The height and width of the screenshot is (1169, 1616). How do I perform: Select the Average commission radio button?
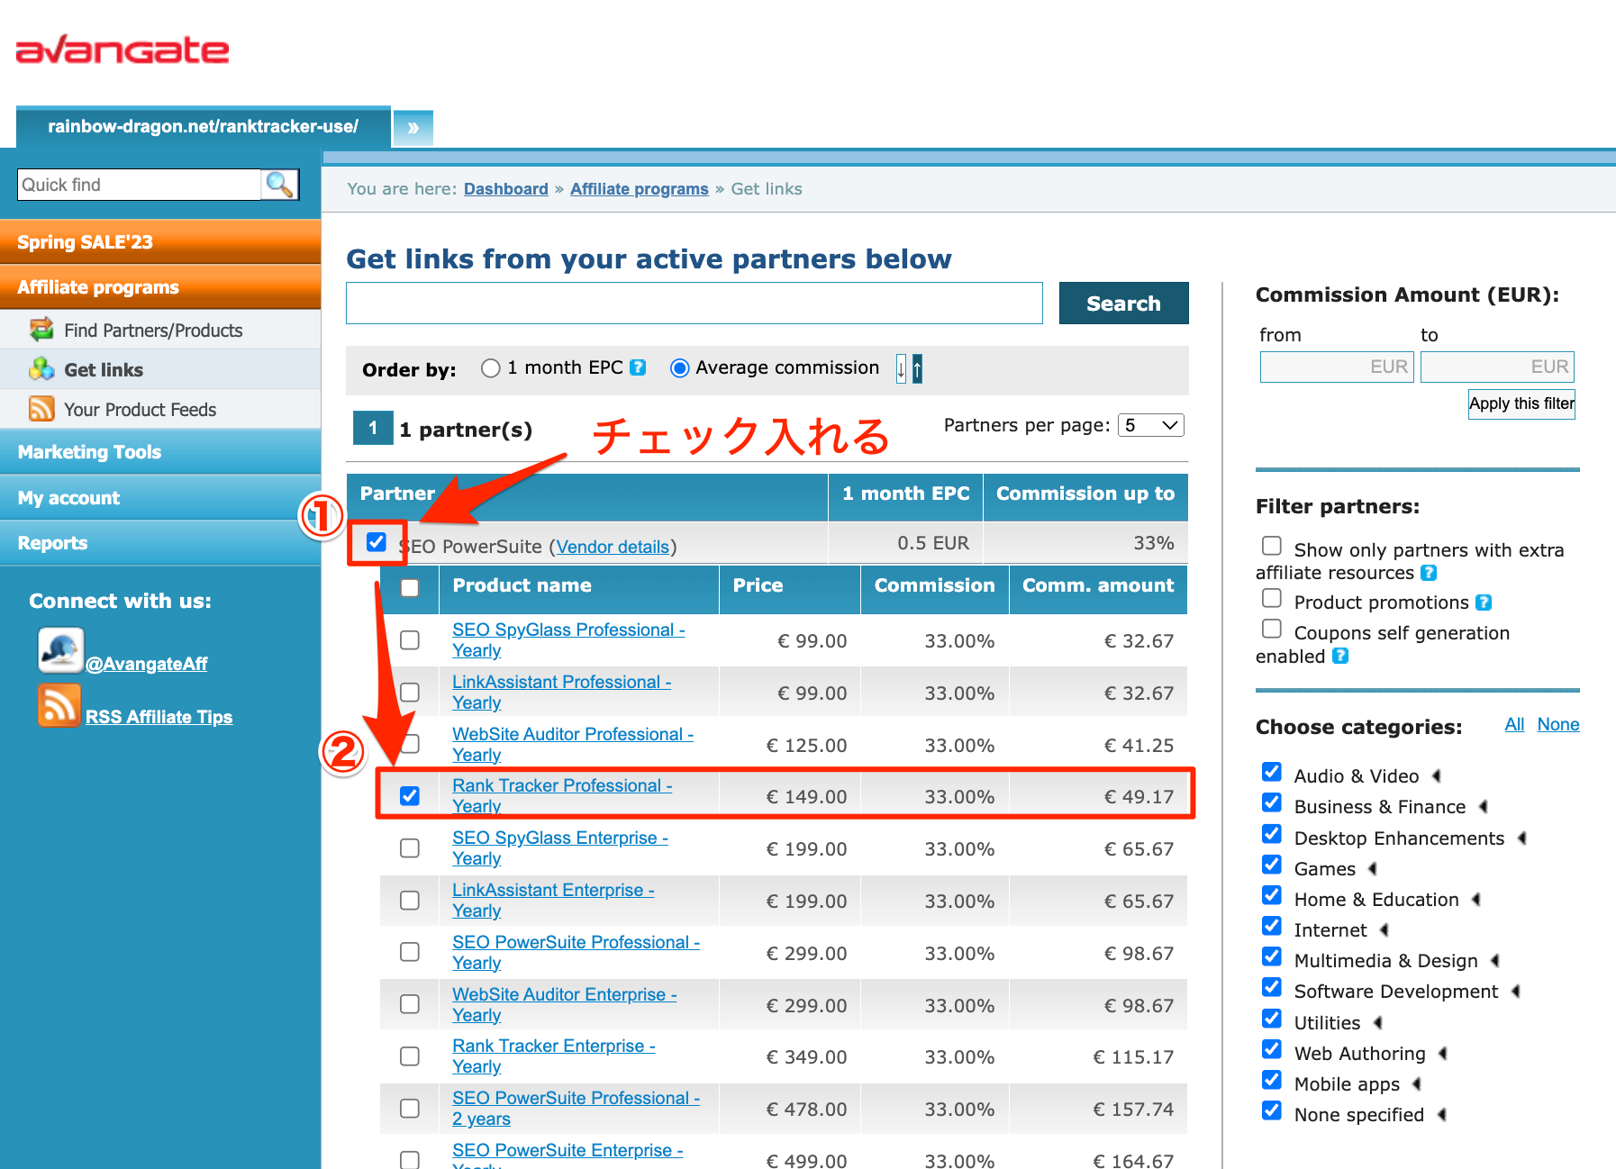(x=680, y=368)
